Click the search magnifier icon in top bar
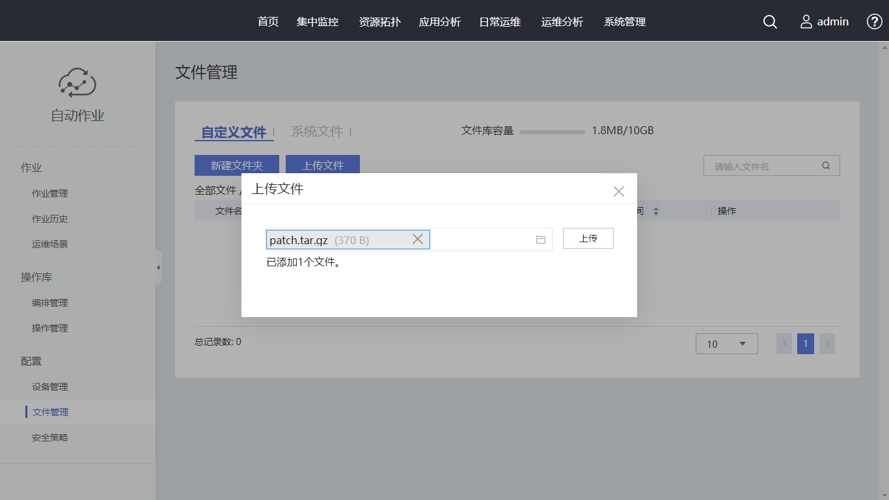Image resolution: width=889 pixels, height=500 pixels. click(x=770, y=22)
